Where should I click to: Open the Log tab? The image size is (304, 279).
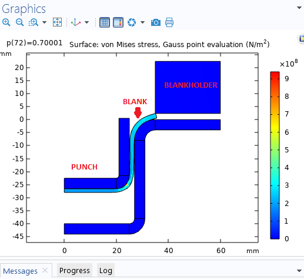coord(106,271)
